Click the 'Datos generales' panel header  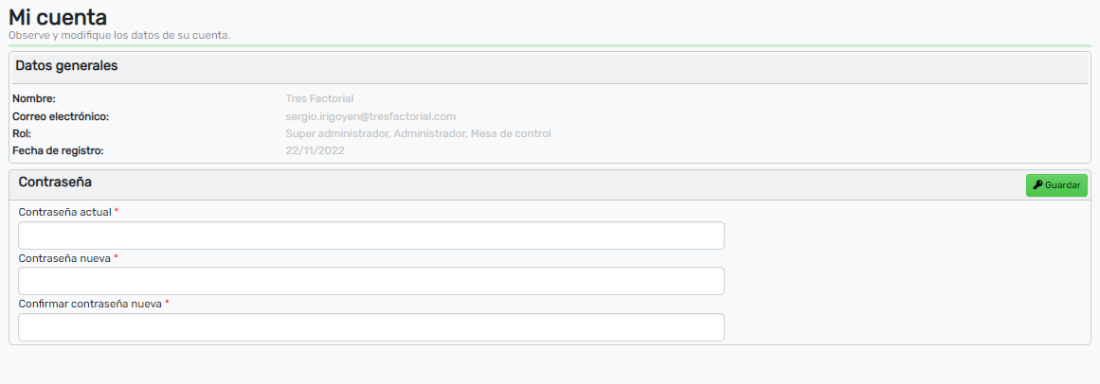[66, 66]
